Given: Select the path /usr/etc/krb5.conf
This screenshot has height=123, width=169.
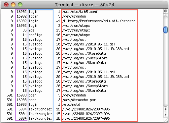Looking at the screenshot, I should 80,12.
